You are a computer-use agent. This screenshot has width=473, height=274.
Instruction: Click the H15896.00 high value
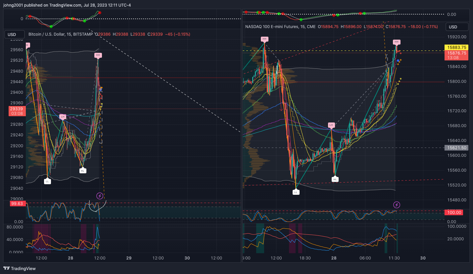click(352, 27)
